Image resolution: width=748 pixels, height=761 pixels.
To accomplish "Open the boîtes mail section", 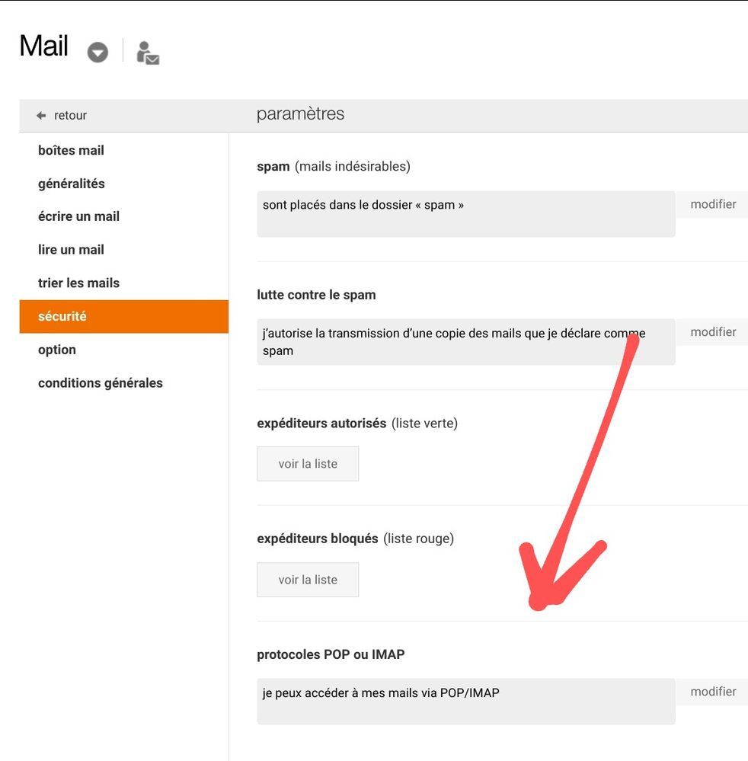I will tap(71, 149).
